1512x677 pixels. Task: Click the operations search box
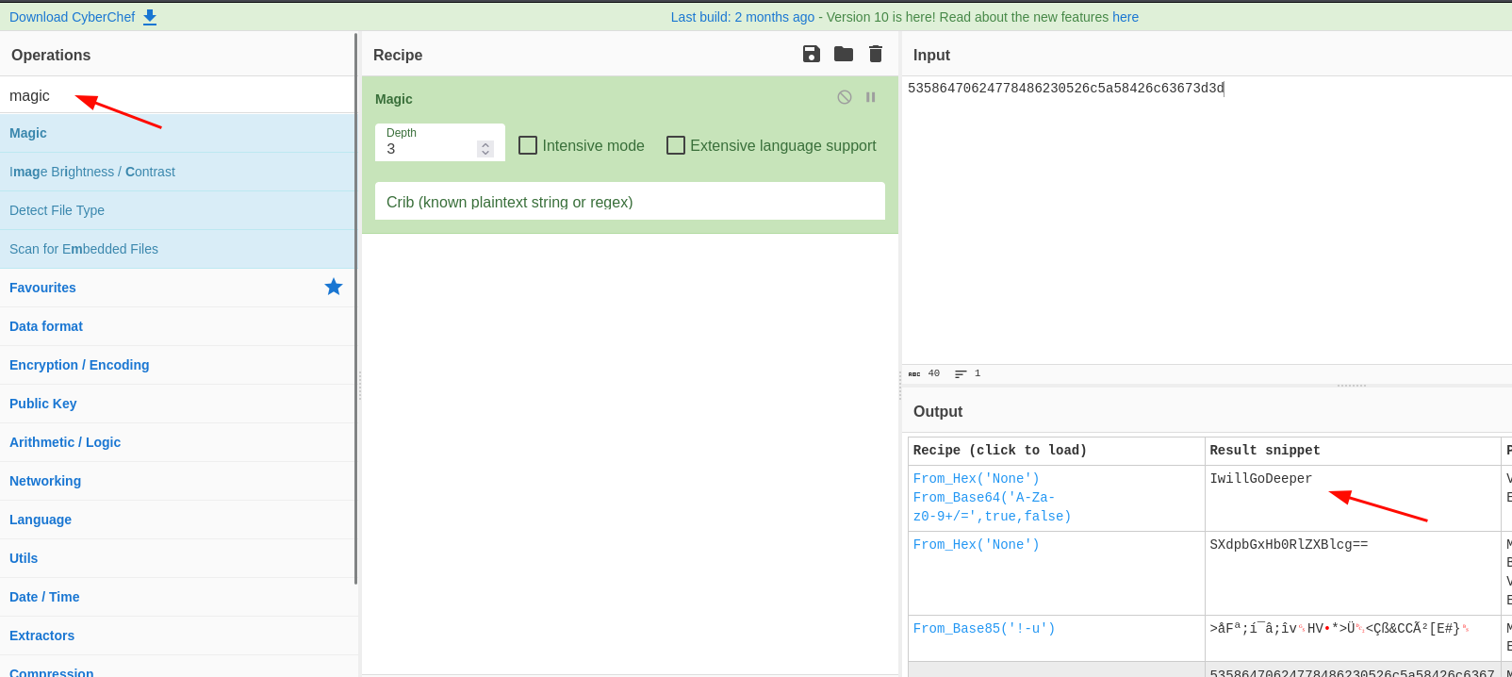(x=178, y=95)
